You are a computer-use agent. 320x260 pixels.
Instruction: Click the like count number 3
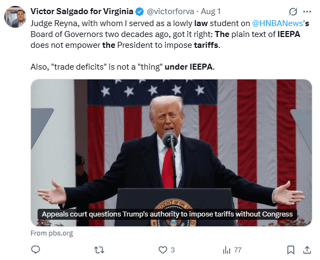tap(173, 250)
